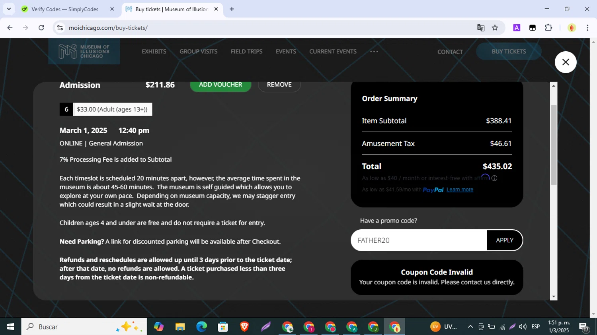Show hidden system tray icons

pyautogui.click(x=470, y=327)
